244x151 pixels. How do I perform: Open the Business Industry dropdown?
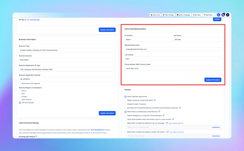67,60
